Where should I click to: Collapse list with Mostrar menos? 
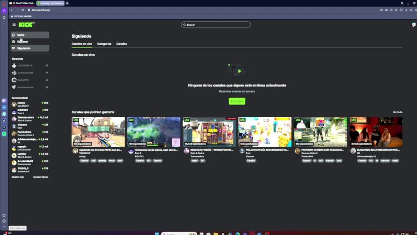click(x=41, y=177)
